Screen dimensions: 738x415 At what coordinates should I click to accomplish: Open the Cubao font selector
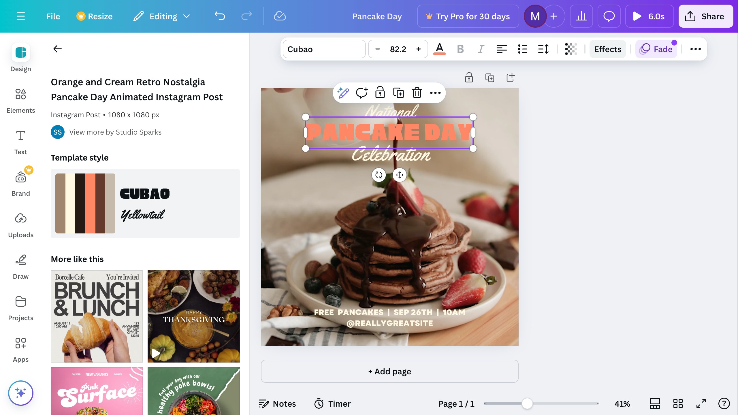pos(324,49)
